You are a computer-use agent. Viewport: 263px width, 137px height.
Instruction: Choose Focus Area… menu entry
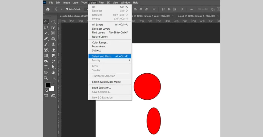tap(110, 46)
